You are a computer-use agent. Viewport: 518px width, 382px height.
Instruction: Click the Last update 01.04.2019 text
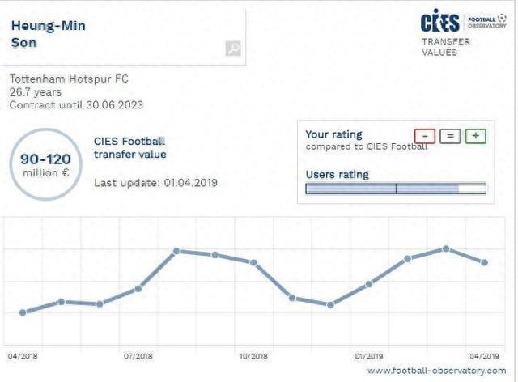[155, 183]
